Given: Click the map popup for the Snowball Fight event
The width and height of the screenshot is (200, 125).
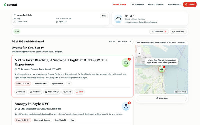Looking at the screenshot, I should point(161,61).
